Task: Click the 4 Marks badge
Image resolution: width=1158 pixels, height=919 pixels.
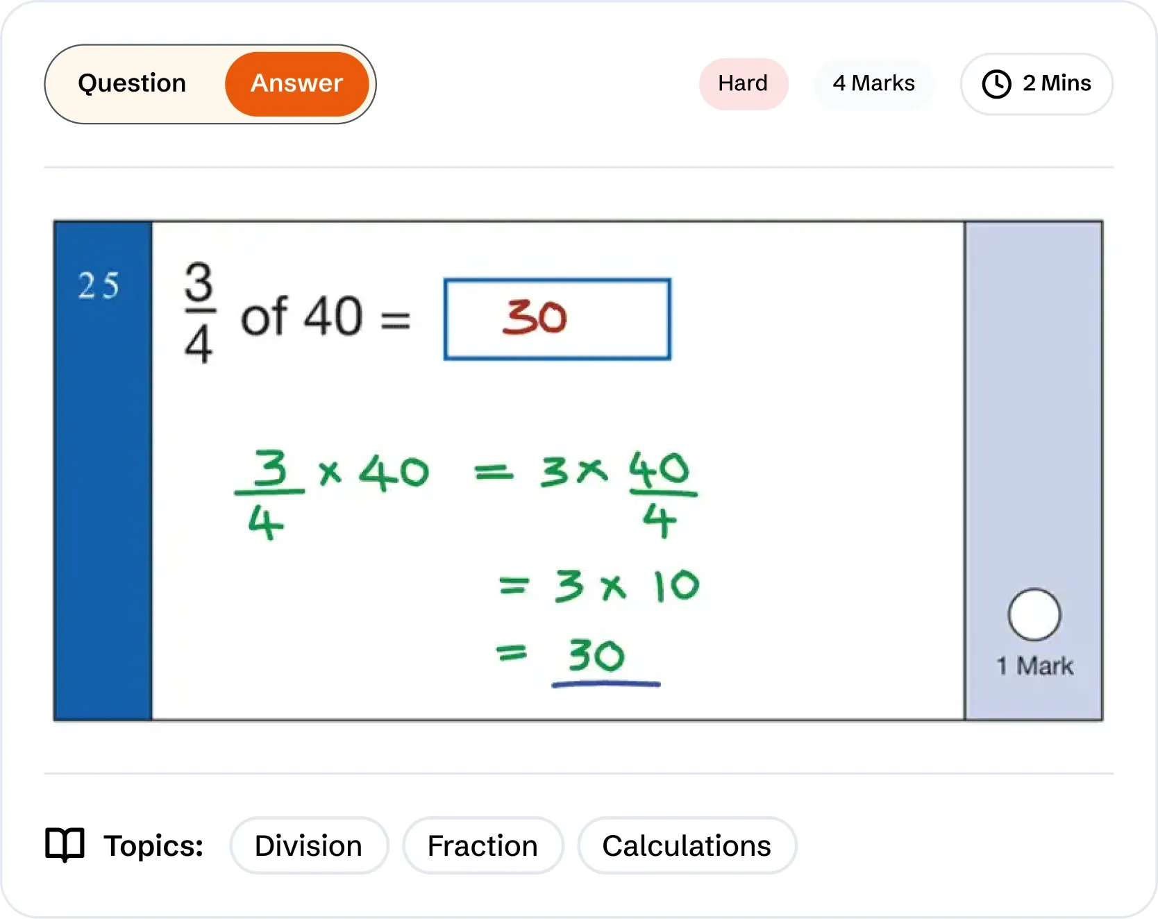Action: pyautogui.click(x=873, y=83)
